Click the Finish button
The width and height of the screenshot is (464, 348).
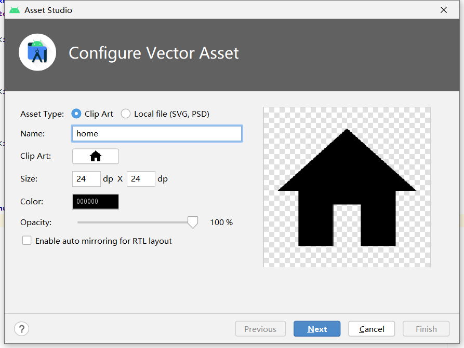click(x=426, y=328)
